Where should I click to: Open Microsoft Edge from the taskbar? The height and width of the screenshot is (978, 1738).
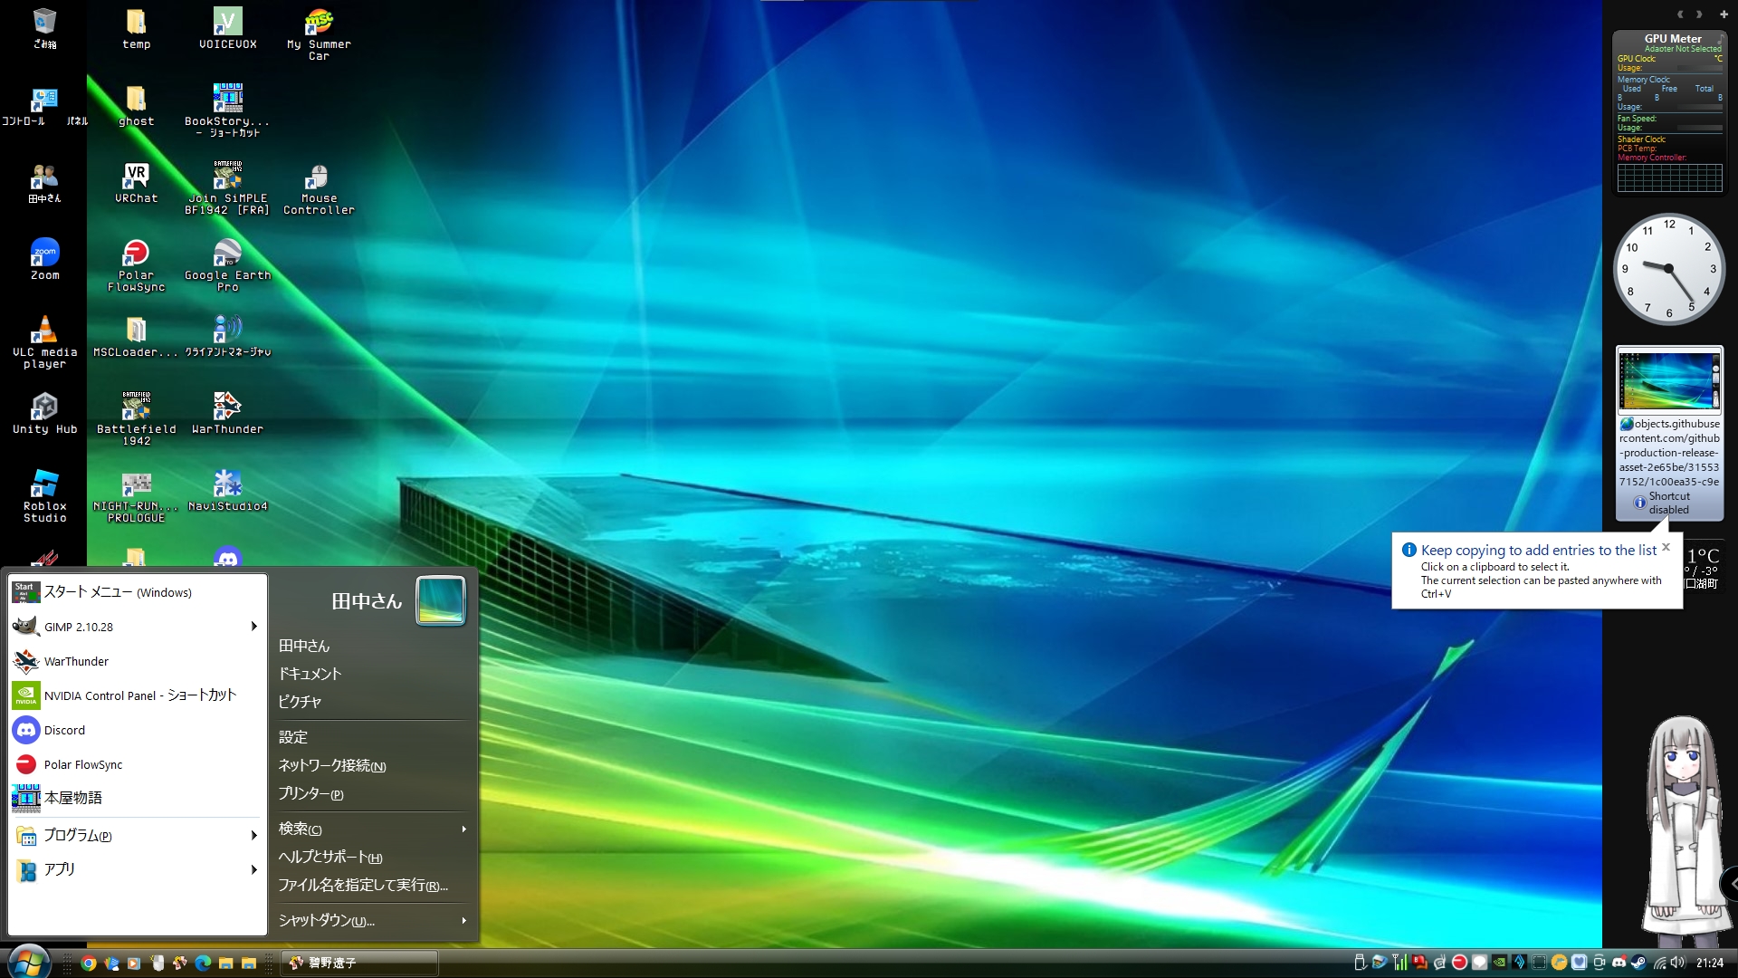(203, 963)
